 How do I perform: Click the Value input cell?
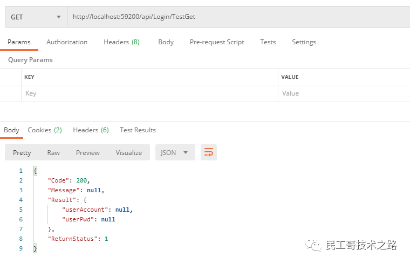click(344, 93)
